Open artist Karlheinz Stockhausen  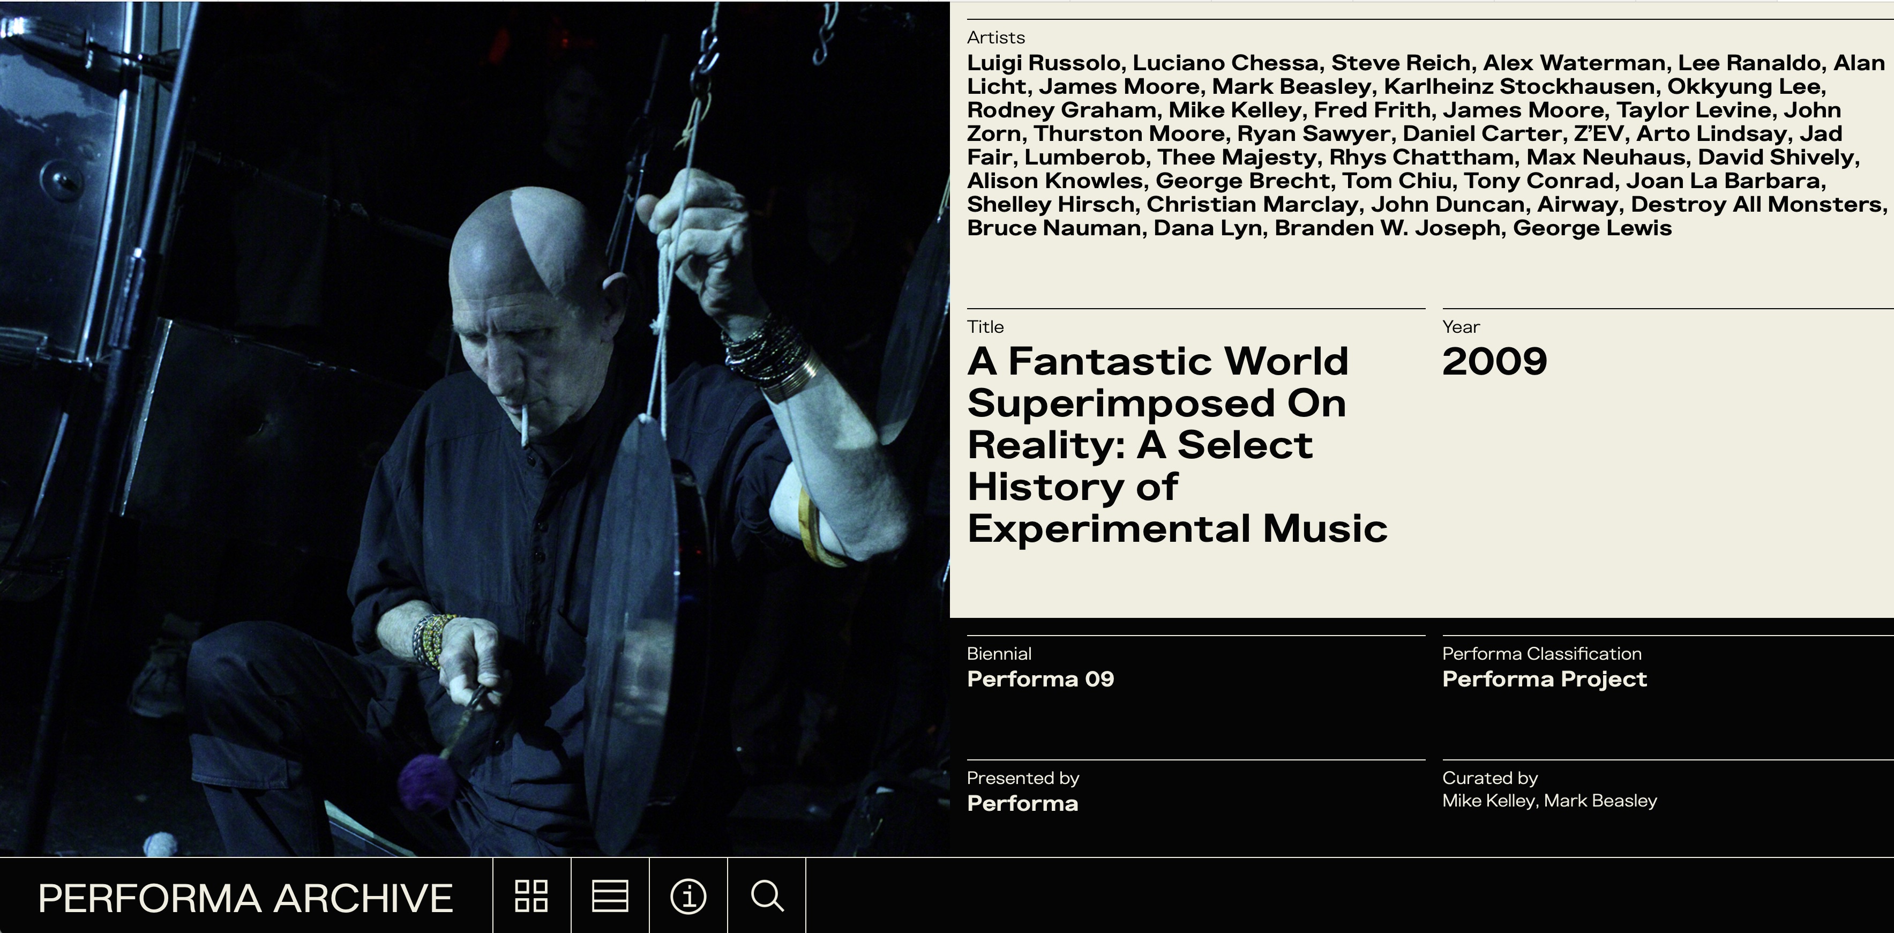pyautogui.click(x=1519, y=87)
